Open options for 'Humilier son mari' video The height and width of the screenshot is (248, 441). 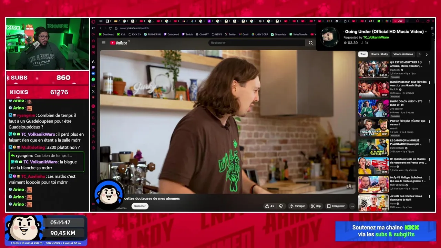pyautogui.click(x=429, y=83)
